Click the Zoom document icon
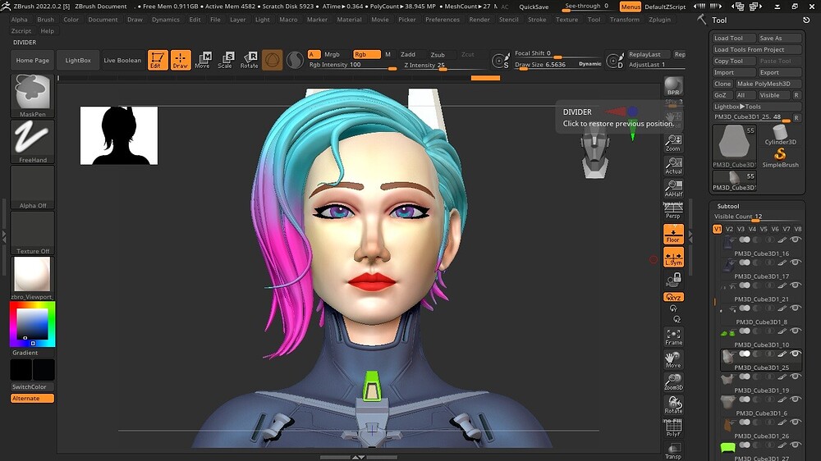 coord(673,143)
